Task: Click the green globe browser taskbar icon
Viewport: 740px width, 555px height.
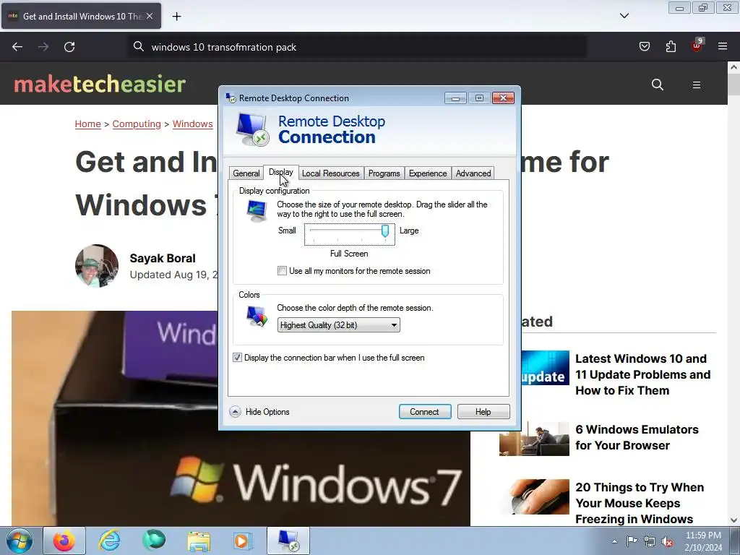Action: coord(154,541)
